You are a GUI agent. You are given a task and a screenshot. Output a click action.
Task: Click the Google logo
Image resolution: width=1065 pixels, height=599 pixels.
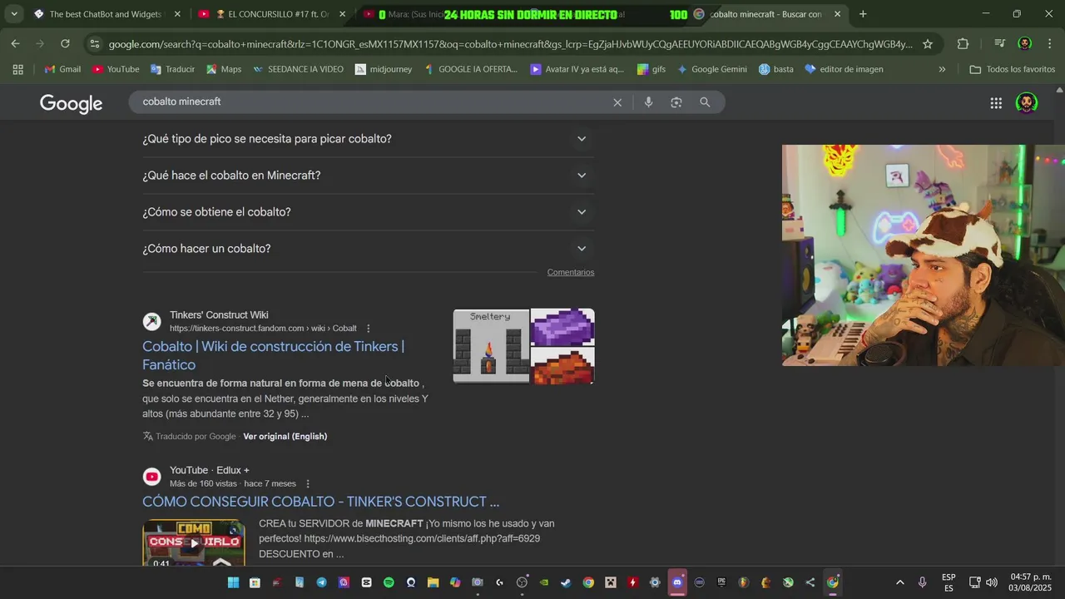[x=72, y=103]
